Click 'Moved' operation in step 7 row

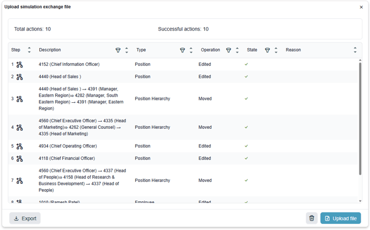(x=205, y=180)
